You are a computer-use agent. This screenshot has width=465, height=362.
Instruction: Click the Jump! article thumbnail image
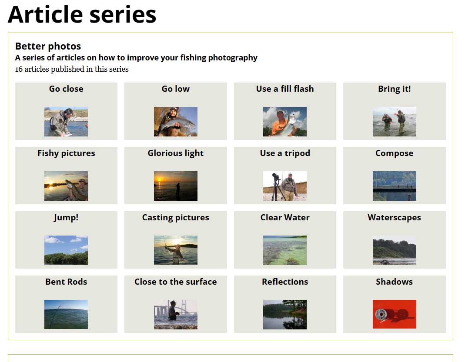66,250
